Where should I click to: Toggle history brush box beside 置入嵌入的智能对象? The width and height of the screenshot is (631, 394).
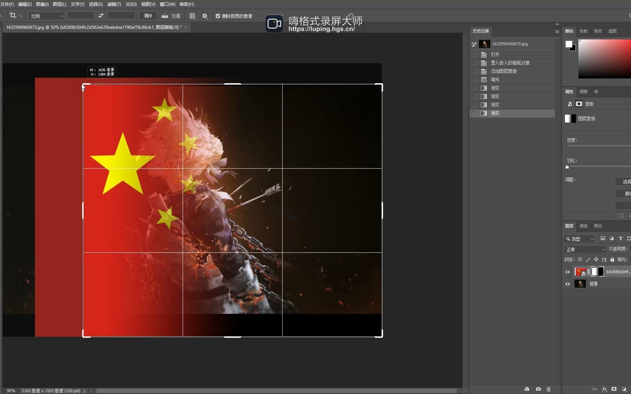(474, 63)
